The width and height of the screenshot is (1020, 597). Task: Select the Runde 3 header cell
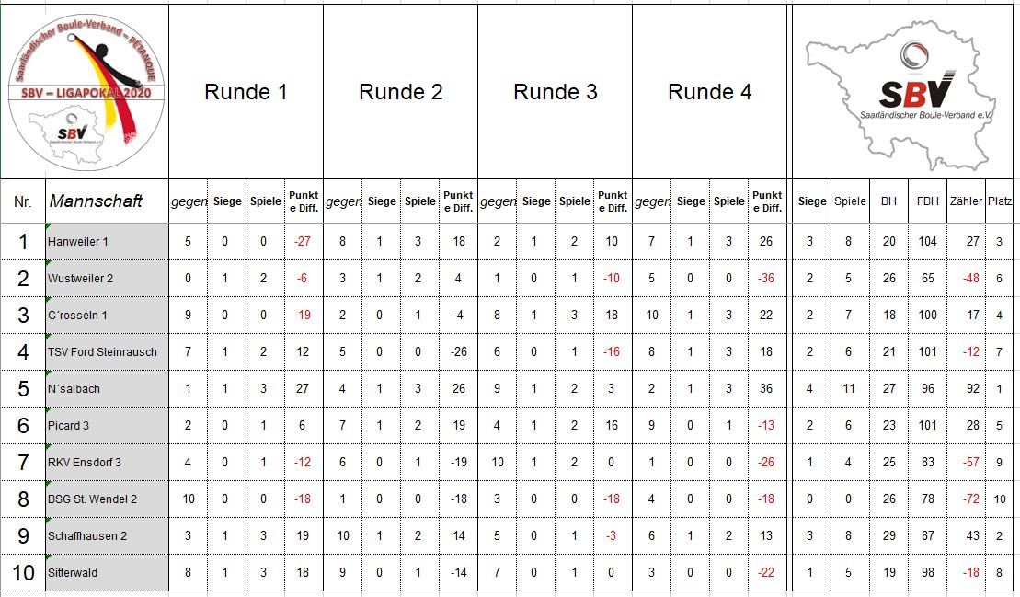point(555,92)
